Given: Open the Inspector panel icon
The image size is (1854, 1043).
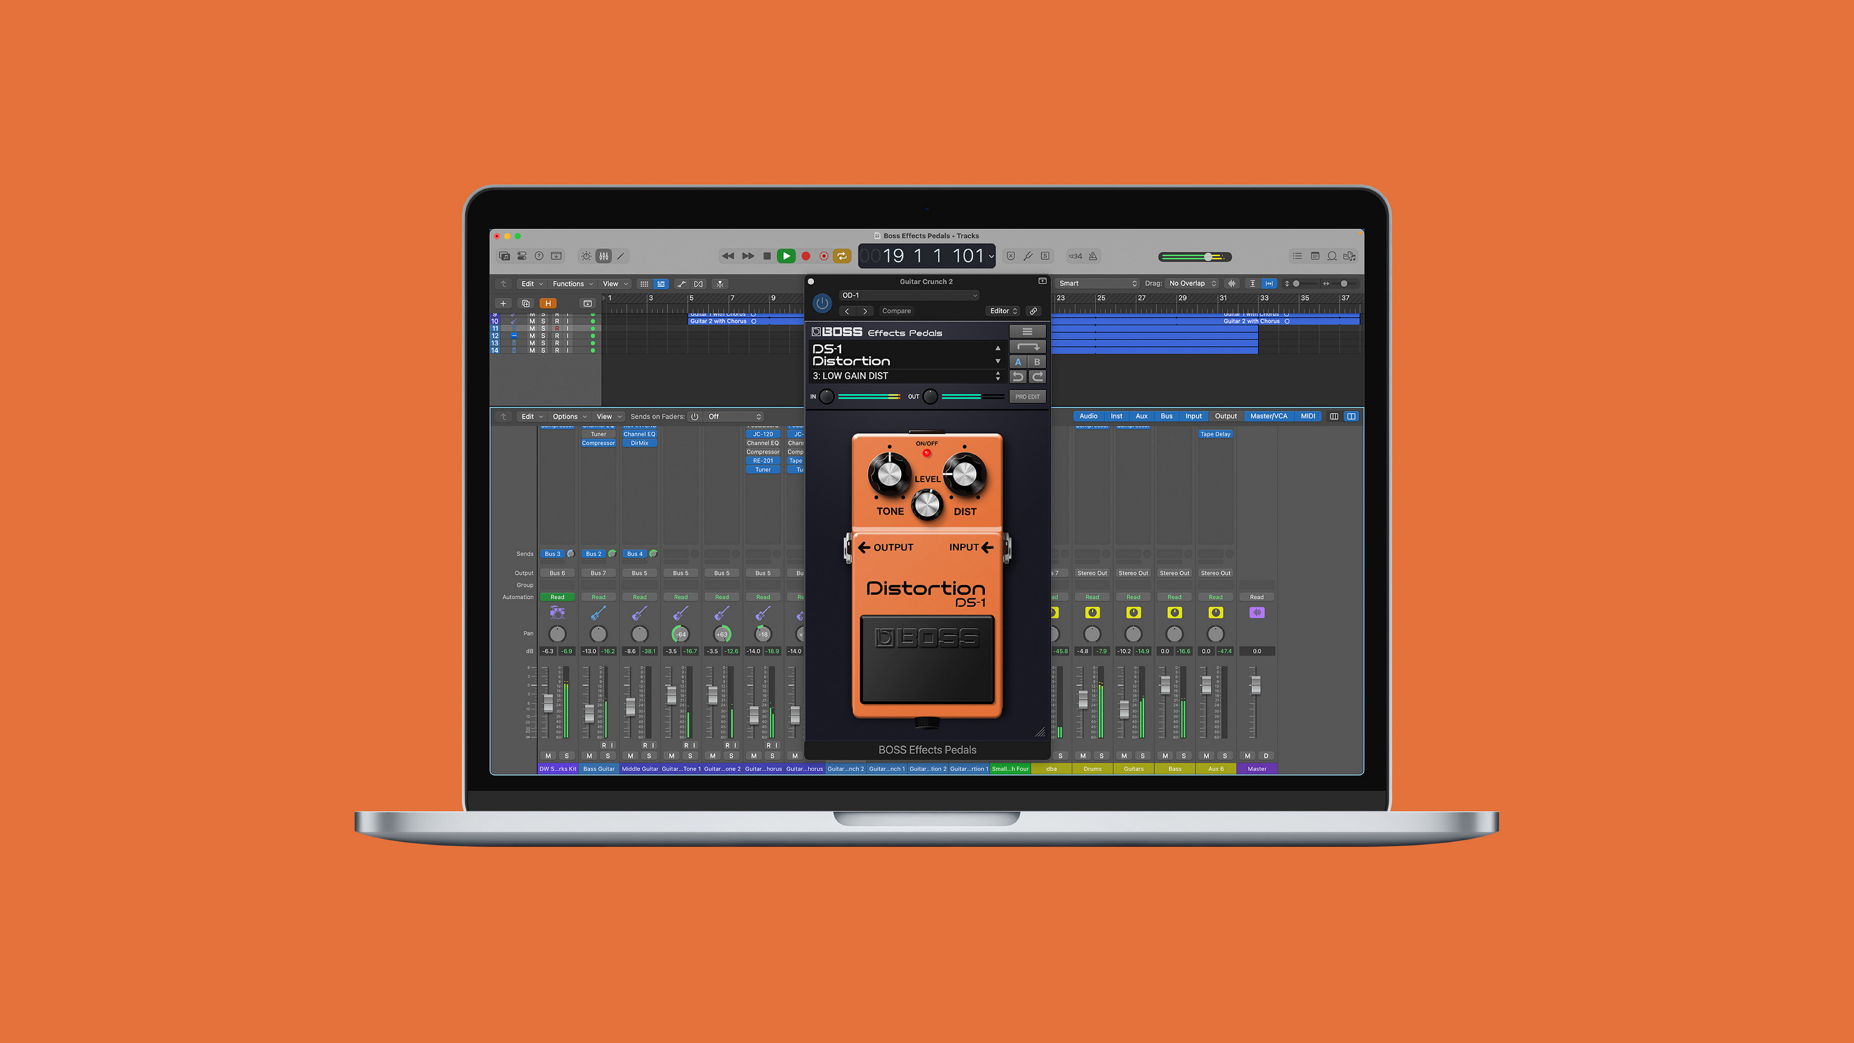Looking at the screenshot, I should click(x=522, y=256).
